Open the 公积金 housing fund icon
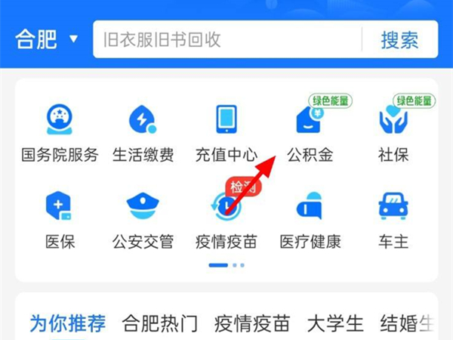453x340 pixels. tap(310, 119)
